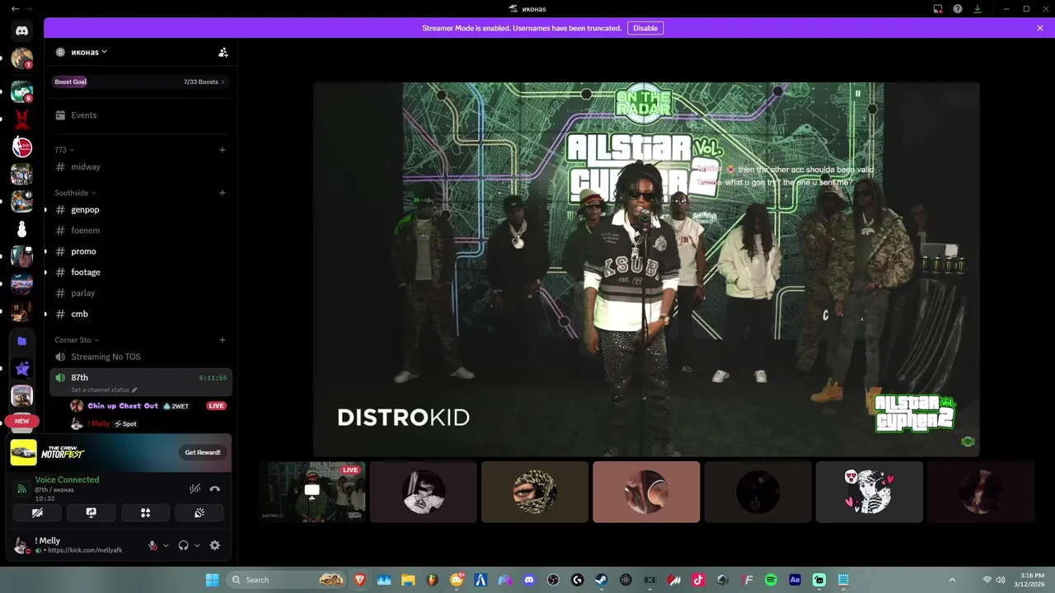This screenshot has width=1055, height=593.
Task: Show hidden system tray icons
Action: [952, 580]
